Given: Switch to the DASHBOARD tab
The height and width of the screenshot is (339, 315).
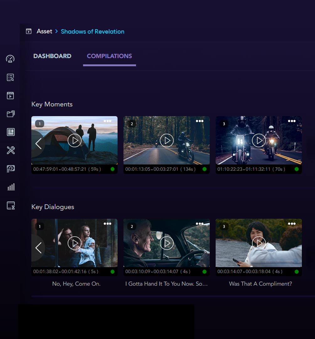Looking at the screenshot, I should point(52,56).
